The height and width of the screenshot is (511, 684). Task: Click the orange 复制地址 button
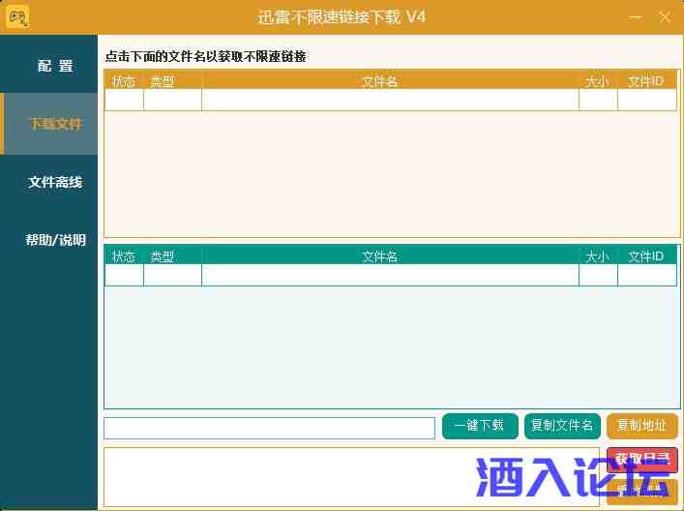point(642,426)
